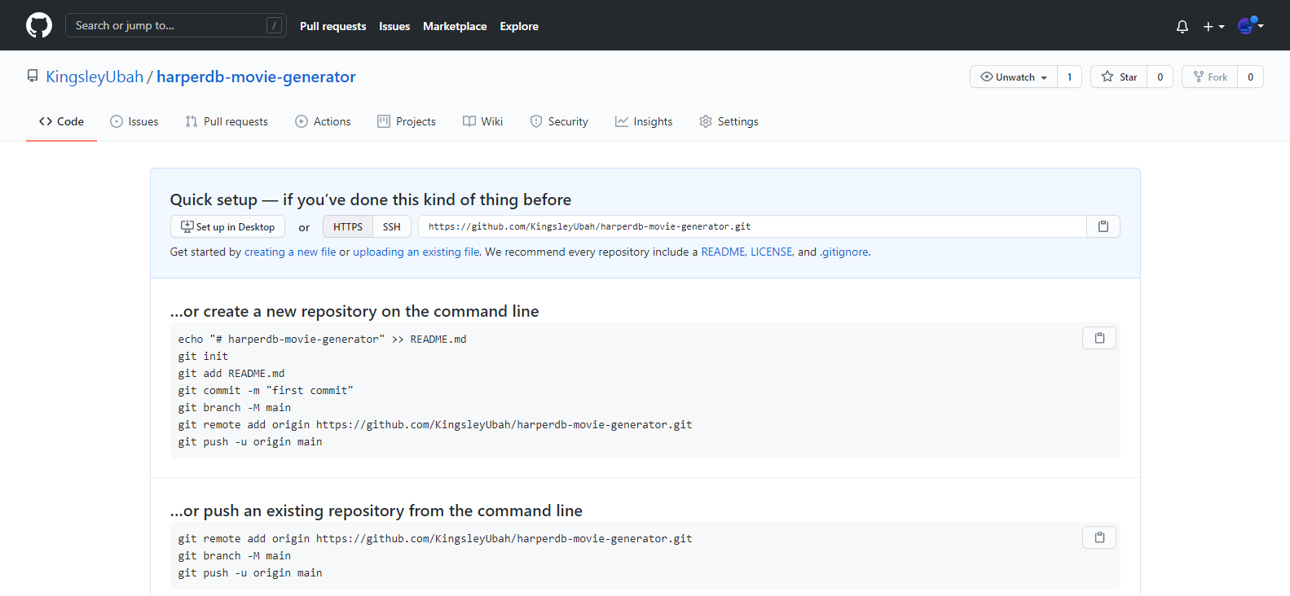Click the slash shortcut key icon
Screen dimensions: 1290x596
[x=275, y=25]
